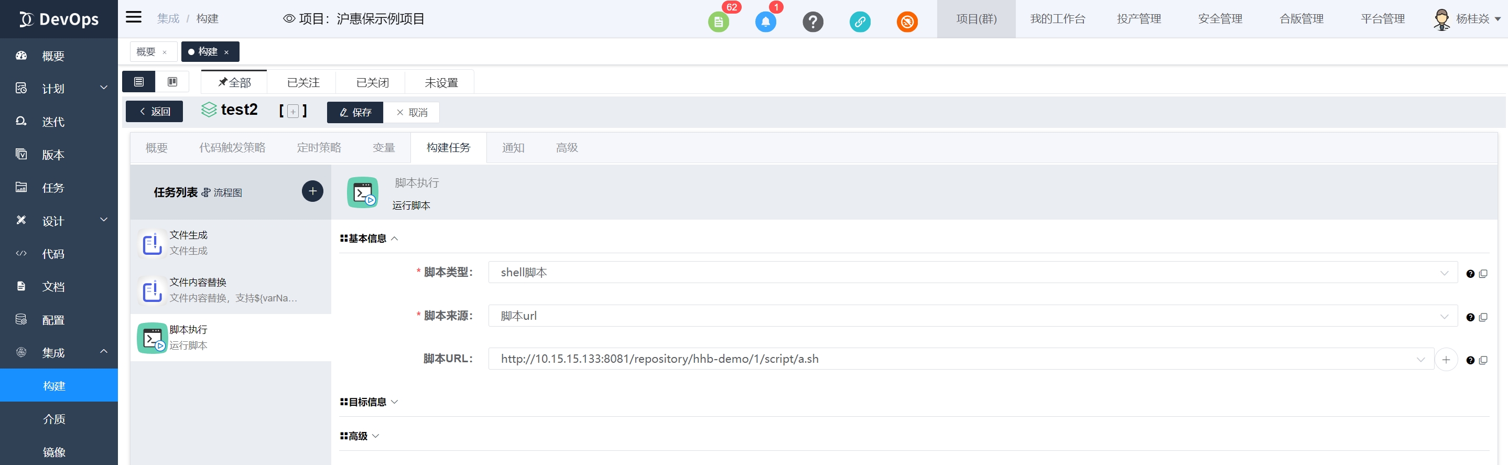The width and height of the screenshot is (1508, 465).
Task: Switch to the 未设置 filter tab
Action: coord(441,83)
